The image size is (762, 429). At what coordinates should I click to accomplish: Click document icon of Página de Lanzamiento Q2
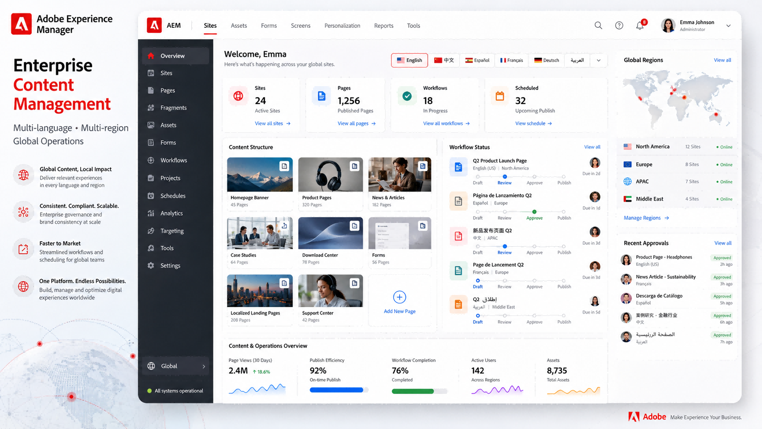pyautogui.click(x=458, y=201)
